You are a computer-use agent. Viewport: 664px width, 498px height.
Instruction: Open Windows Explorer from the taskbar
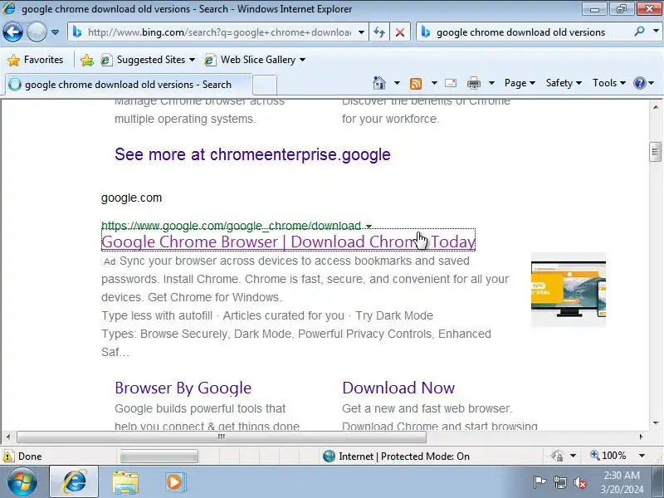coord(125,482)
